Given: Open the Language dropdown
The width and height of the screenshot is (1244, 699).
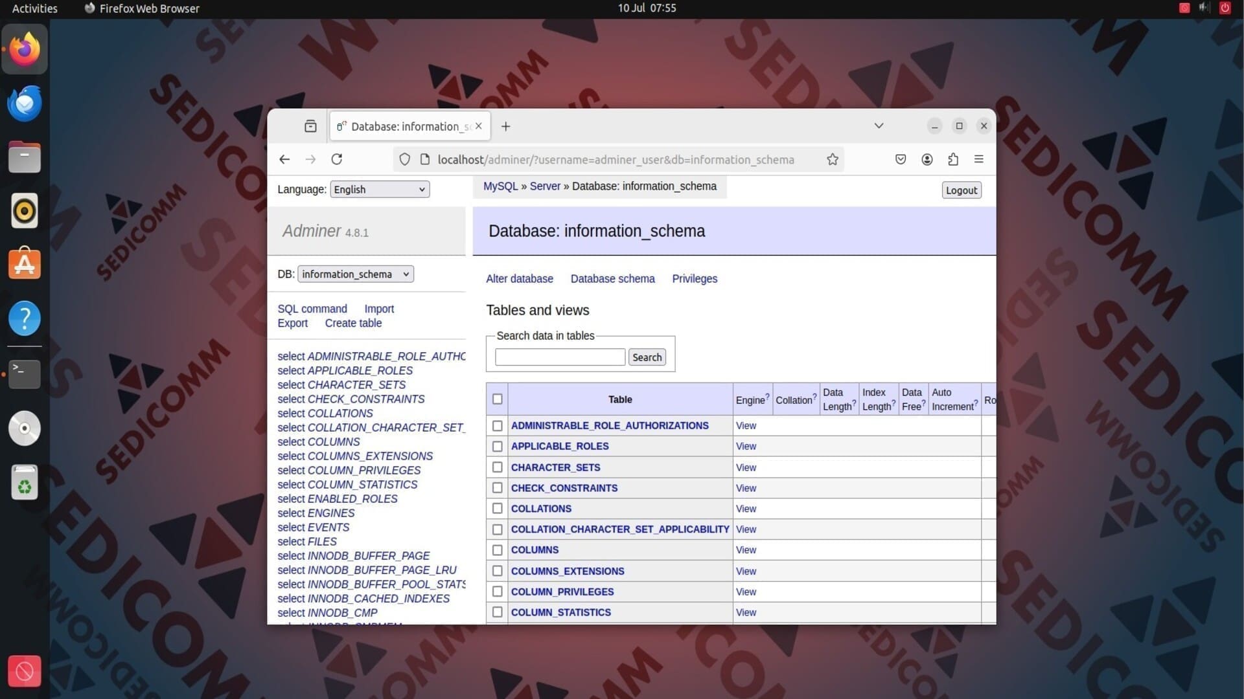Looking at the screenshot, I should 380,189.
